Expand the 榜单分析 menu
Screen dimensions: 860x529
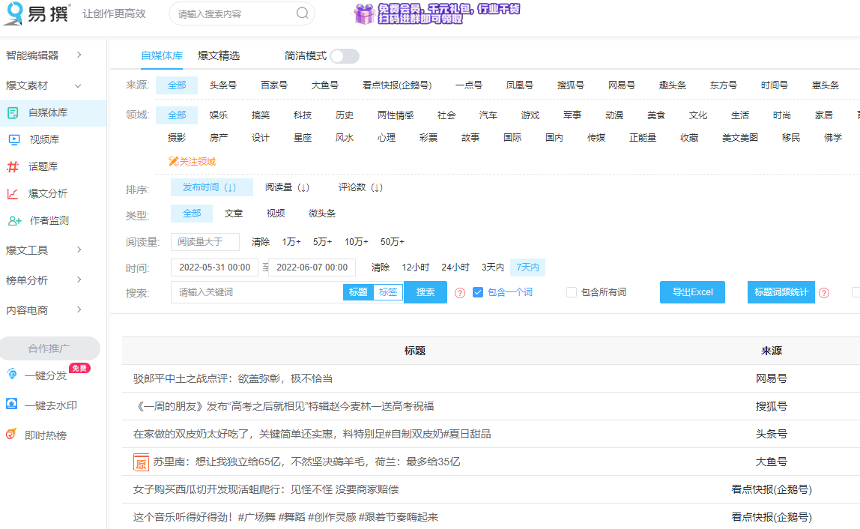pos(44,280)
